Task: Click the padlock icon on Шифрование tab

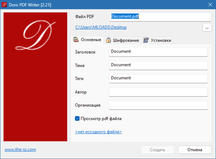Action: click(108, 40)
